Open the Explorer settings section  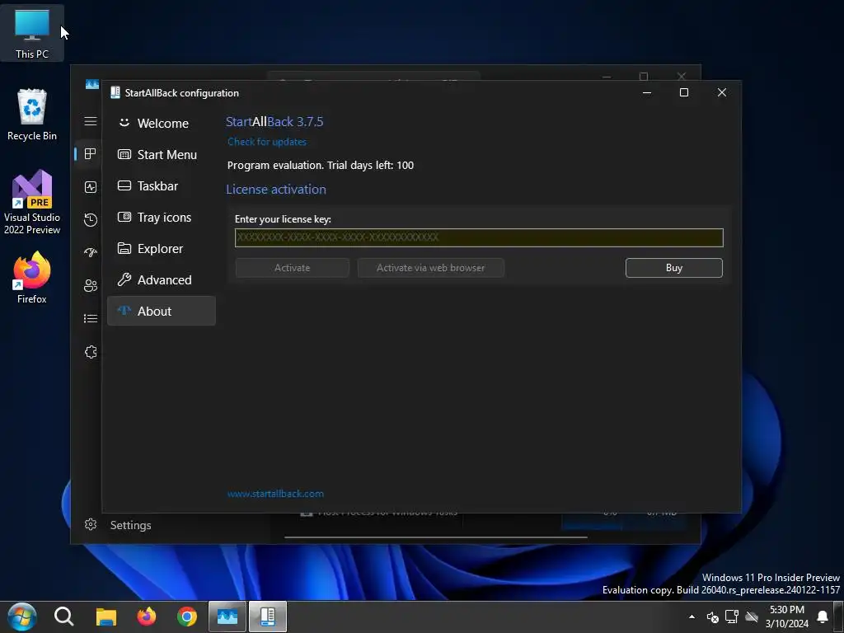[161, 248]
